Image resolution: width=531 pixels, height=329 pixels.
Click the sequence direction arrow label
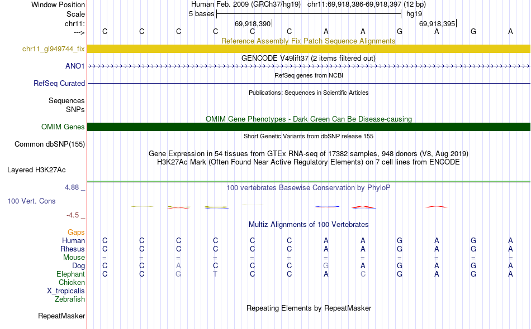pyautogui.click(x=79, y=32)
